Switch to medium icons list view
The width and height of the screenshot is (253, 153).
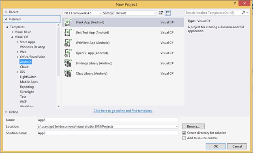(167, 13)
